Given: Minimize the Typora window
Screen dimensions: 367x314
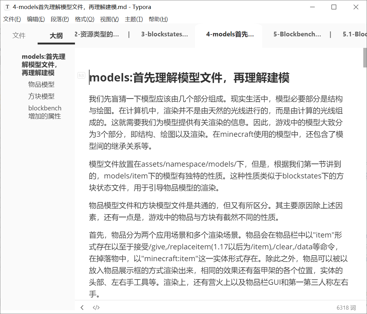Looking at the screenshot, I should click(313, 7).
